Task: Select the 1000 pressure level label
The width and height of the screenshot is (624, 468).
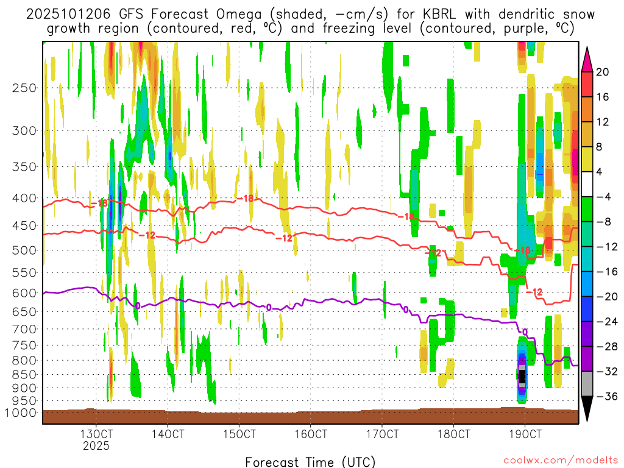Action: 21,413
